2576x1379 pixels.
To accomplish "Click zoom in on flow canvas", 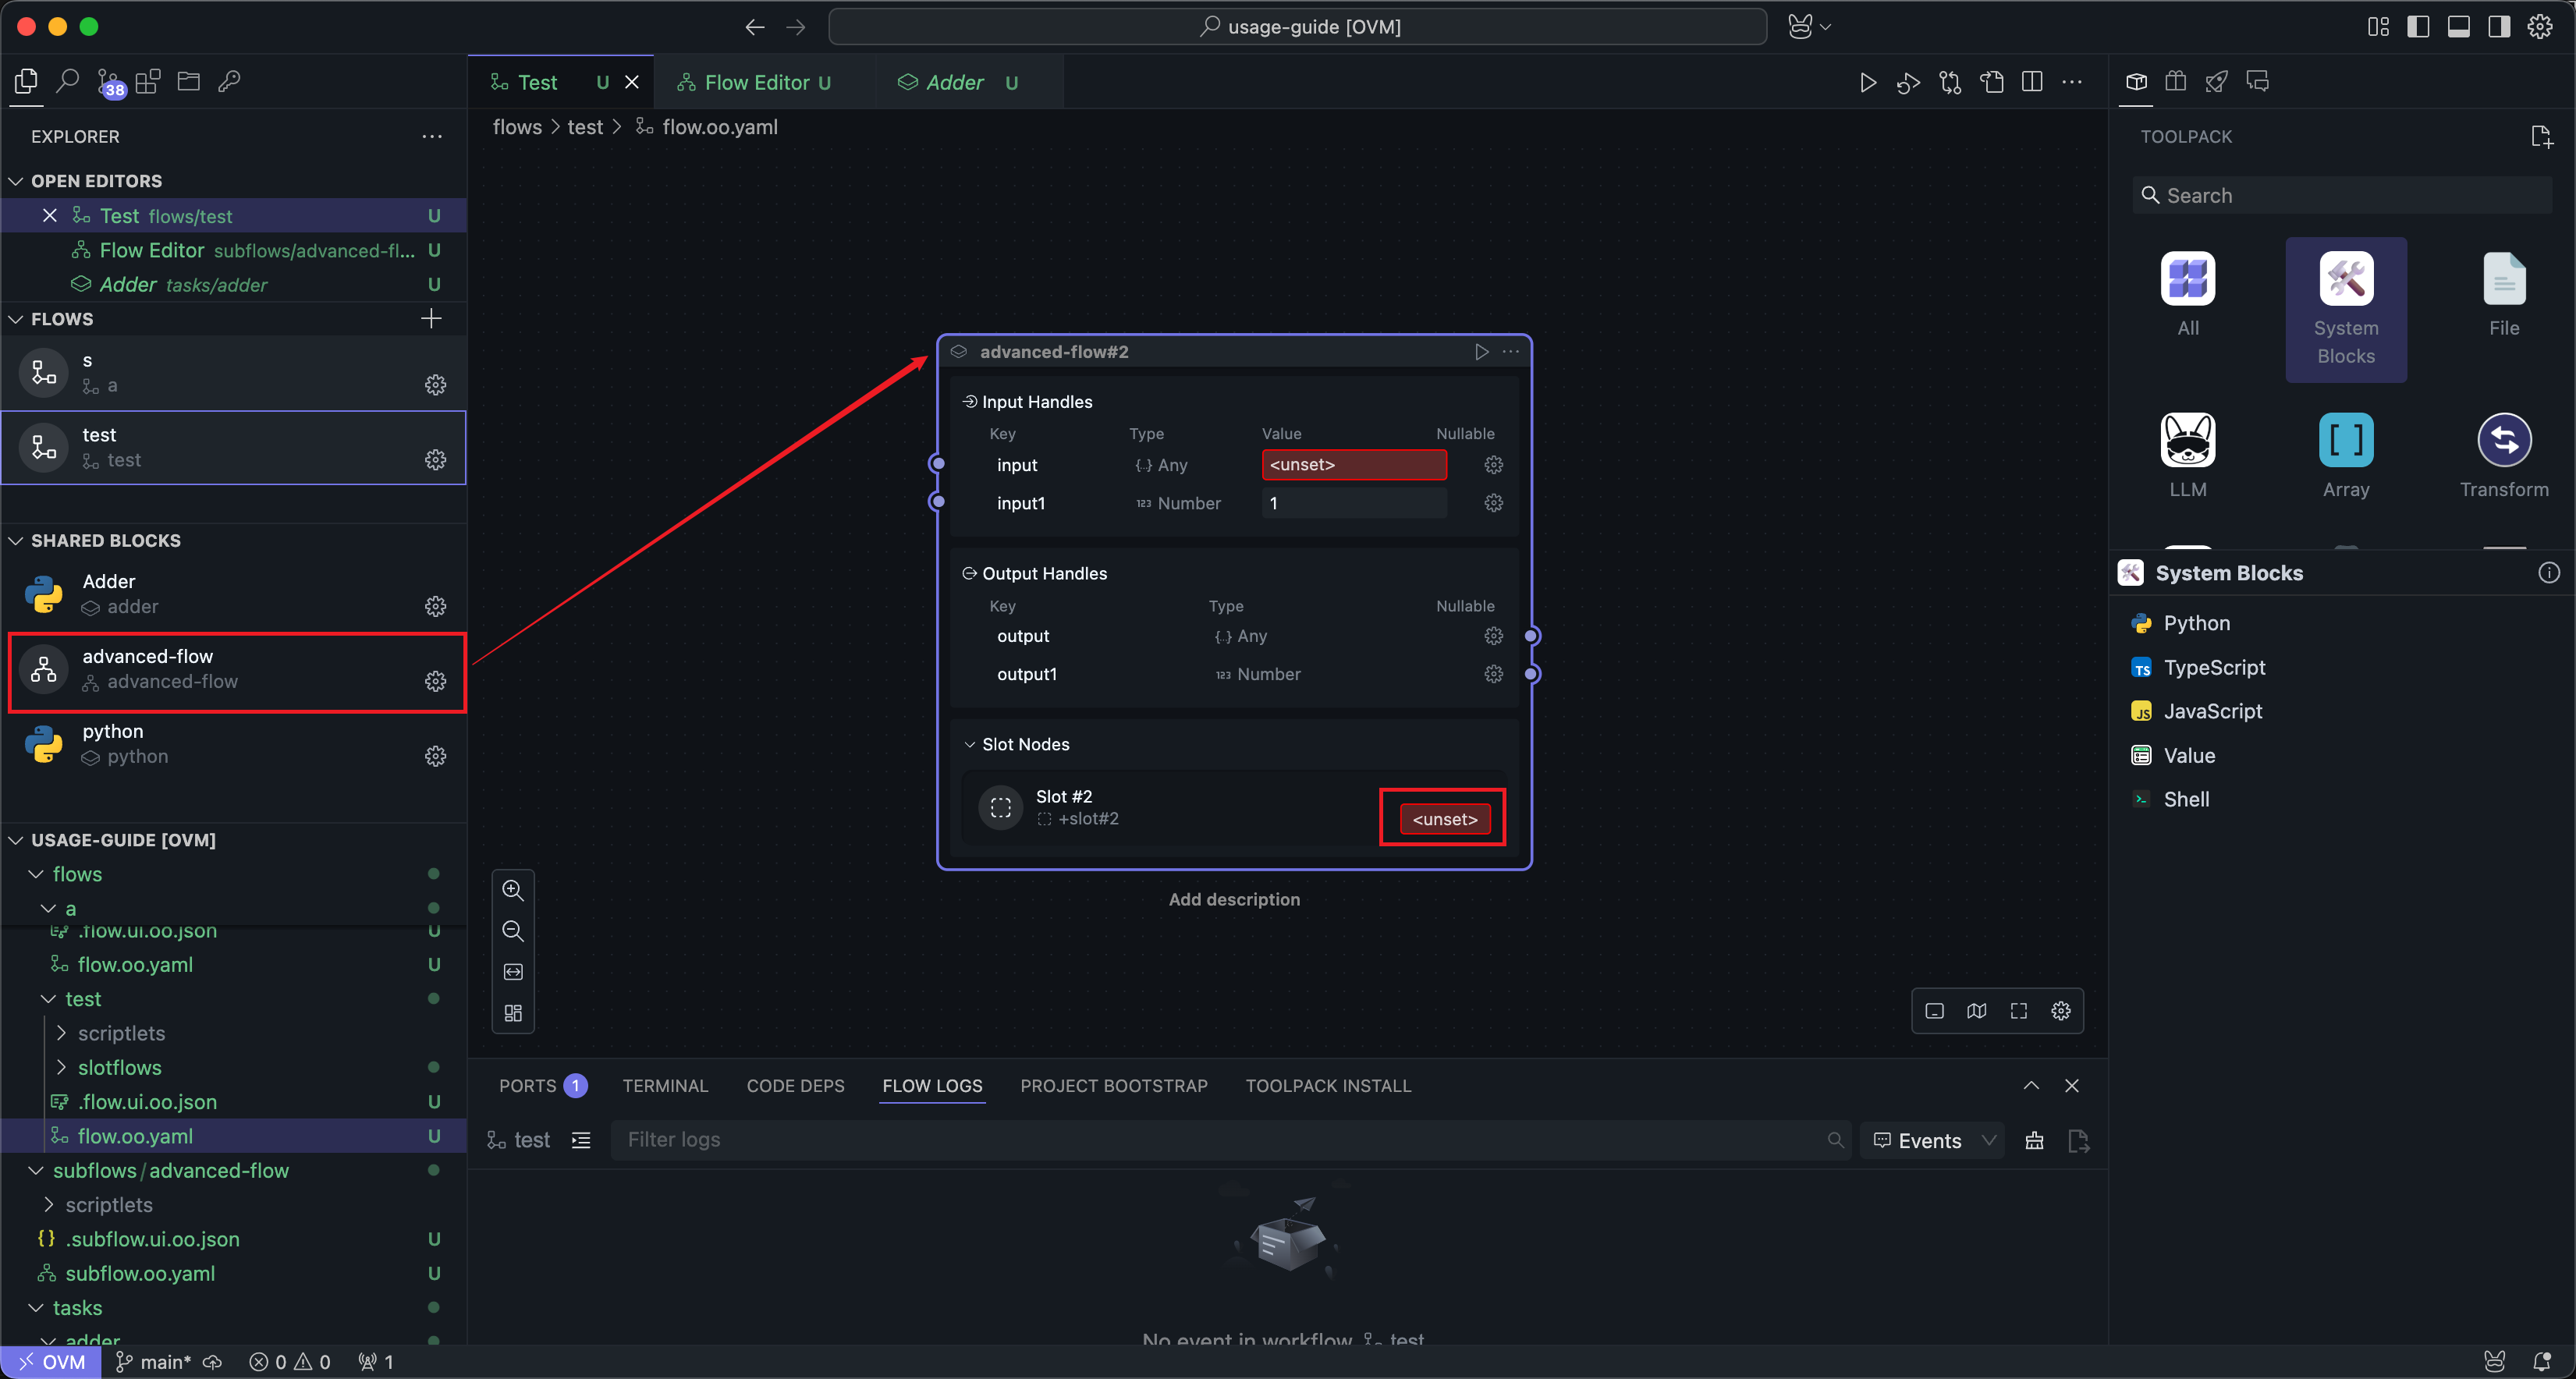I will pyautogui.click(x=513, y=890).
